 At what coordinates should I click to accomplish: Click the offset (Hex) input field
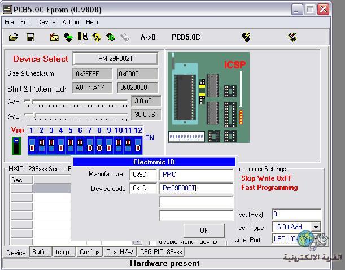296,214
